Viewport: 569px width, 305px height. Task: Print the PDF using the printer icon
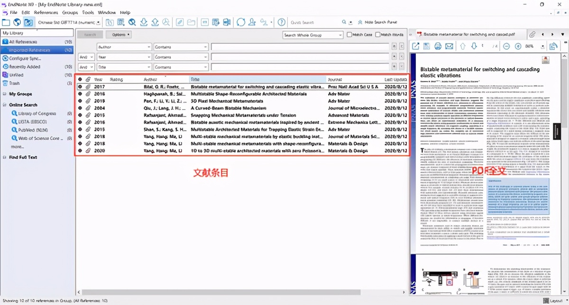438,46
